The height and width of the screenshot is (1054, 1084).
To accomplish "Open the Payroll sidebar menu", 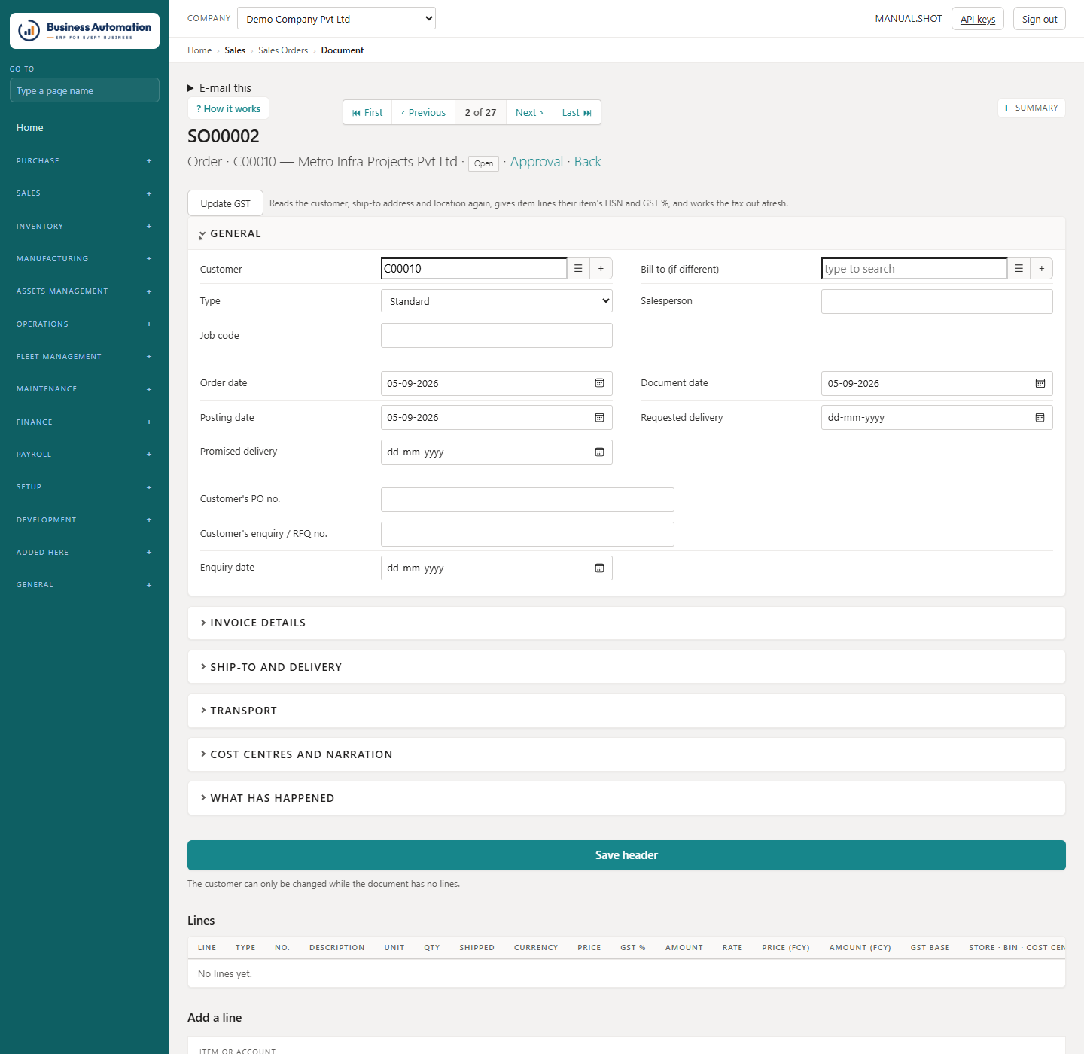I will pos(84,455).
